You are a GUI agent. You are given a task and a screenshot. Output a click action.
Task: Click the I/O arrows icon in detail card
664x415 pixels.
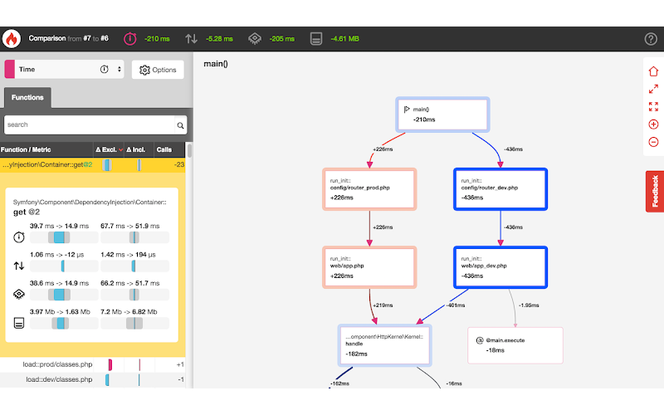coord(19,266)
